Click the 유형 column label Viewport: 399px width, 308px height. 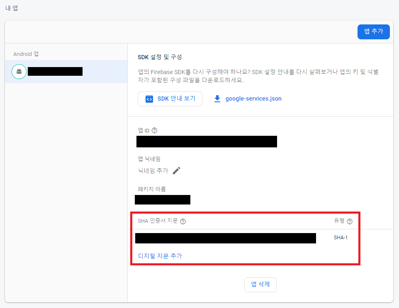pos(339,221)
